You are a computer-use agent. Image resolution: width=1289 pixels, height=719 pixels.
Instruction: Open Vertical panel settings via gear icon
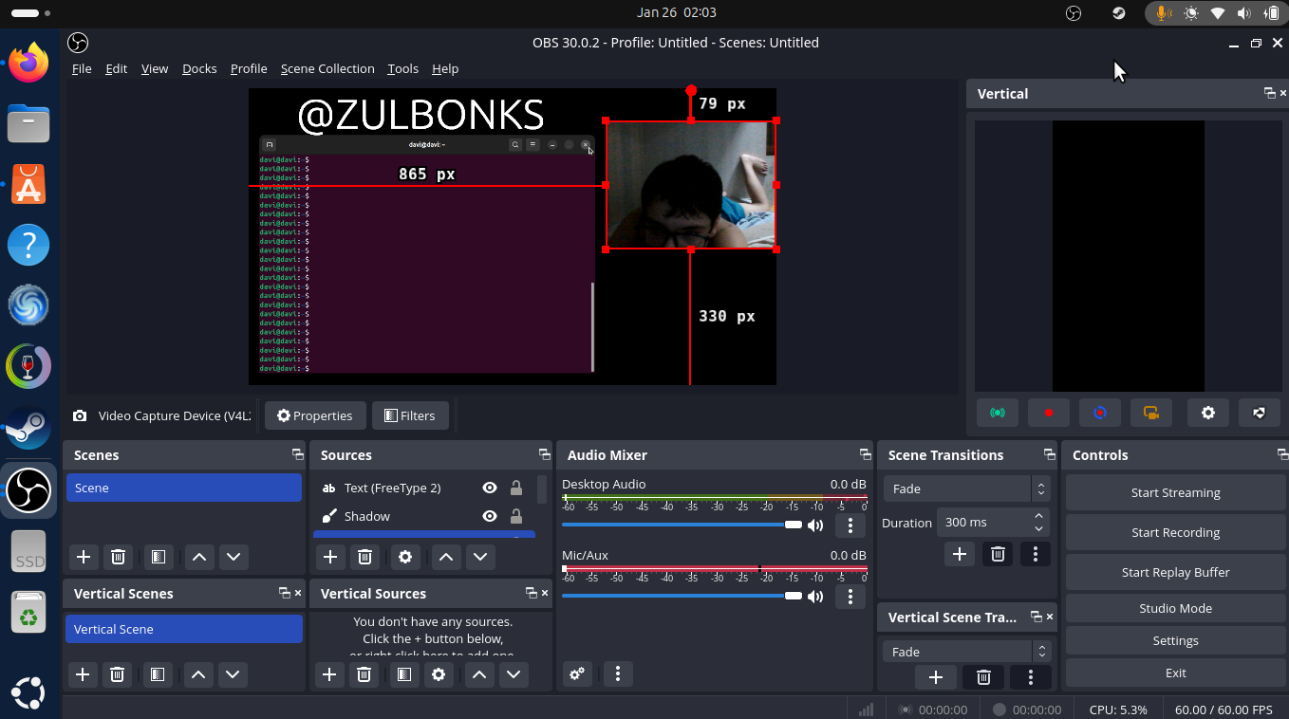[1207, 414]
